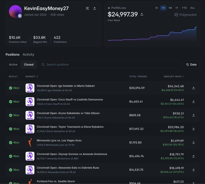Click WNBA logo for Lynx vs. Aces
The height and width of the screenshot is (184, 205).
30,143
